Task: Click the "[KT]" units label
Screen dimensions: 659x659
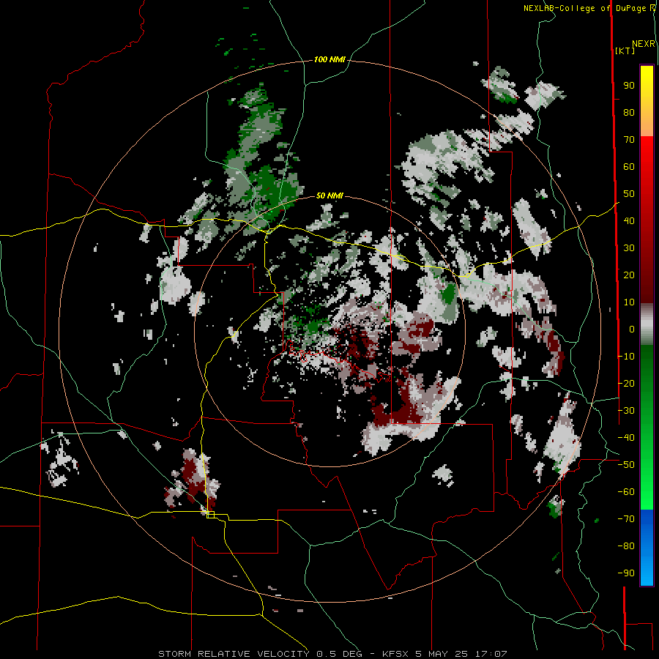Action: pyautogui.click(x=625, y=51)
